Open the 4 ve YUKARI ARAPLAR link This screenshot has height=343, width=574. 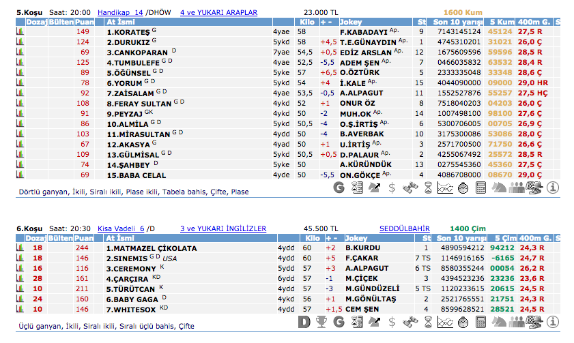pos(218,12)
